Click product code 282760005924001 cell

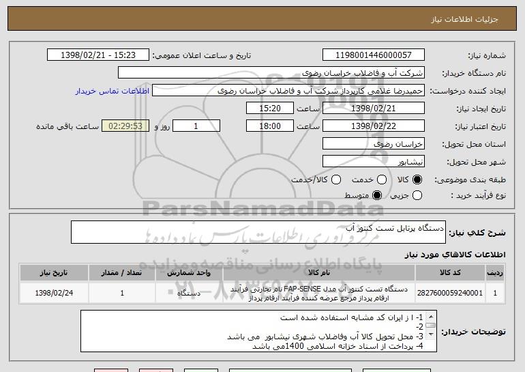point(450,293)
